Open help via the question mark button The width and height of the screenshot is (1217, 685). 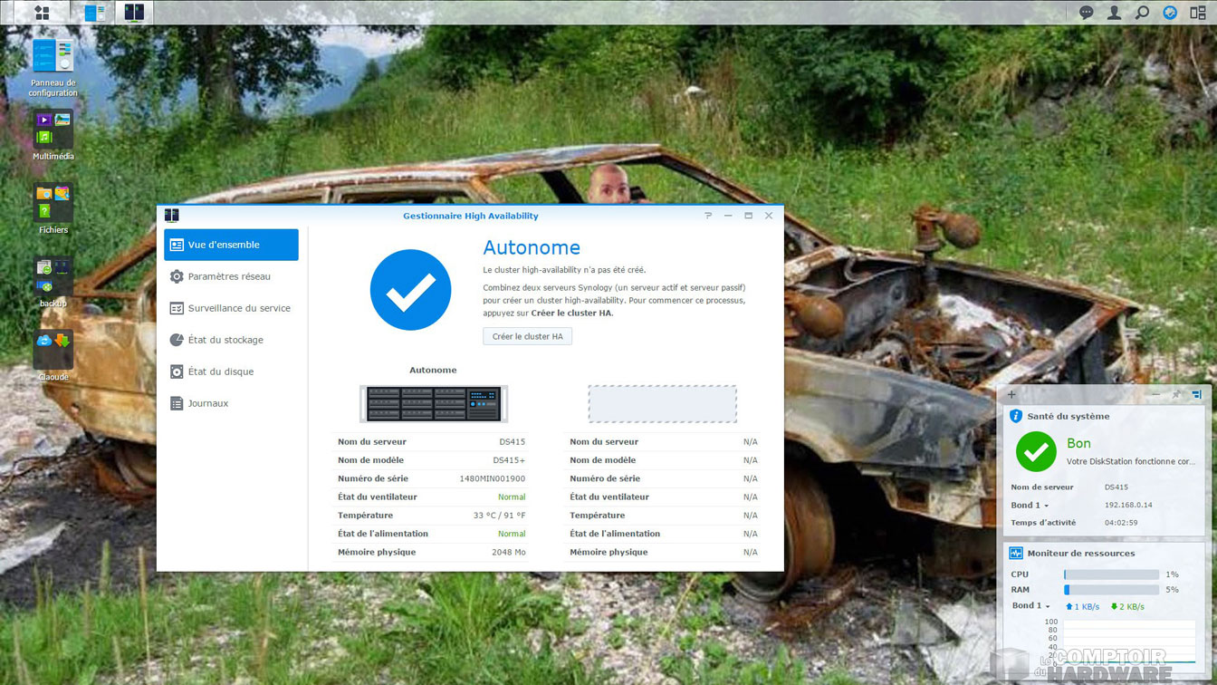(x=707, y=216)
